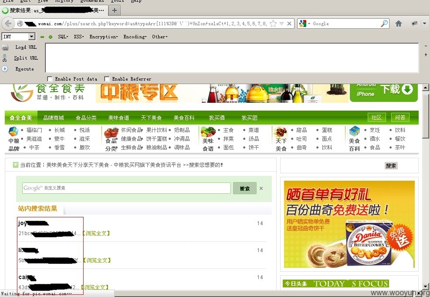
Task: Open the add-on icon beside home button
Action: point(414,24)
